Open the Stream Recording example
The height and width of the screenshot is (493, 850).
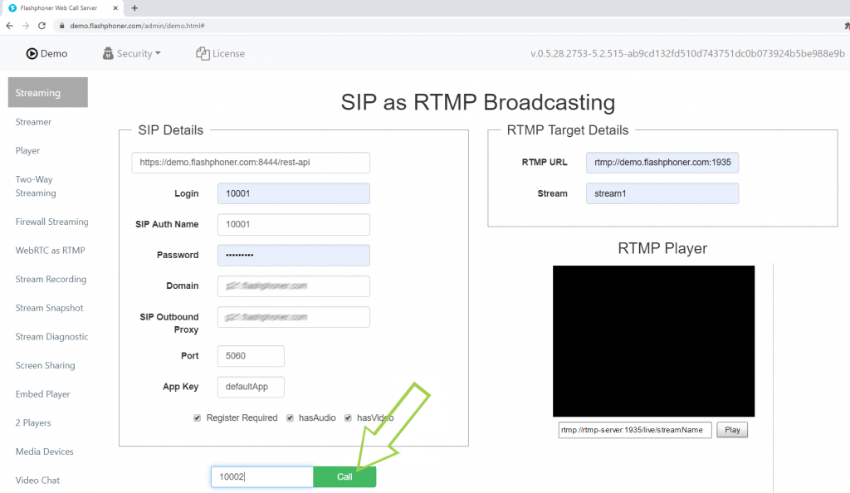click(51, 279)
